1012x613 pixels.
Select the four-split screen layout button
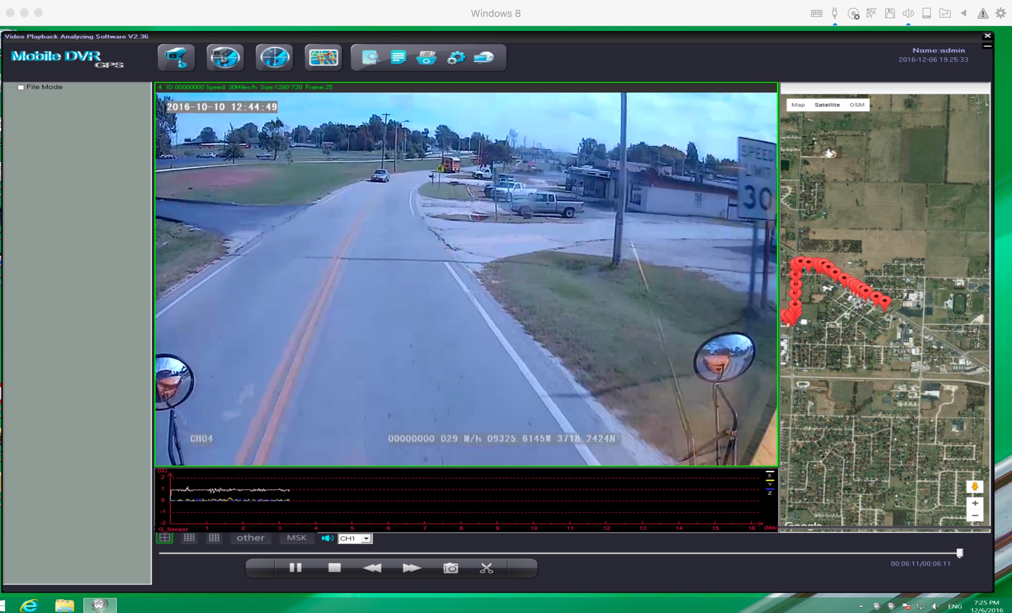pos(165,538)
